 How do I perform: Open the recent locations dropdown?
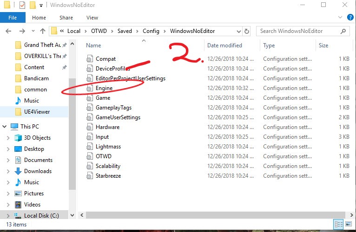click(33, 31)
